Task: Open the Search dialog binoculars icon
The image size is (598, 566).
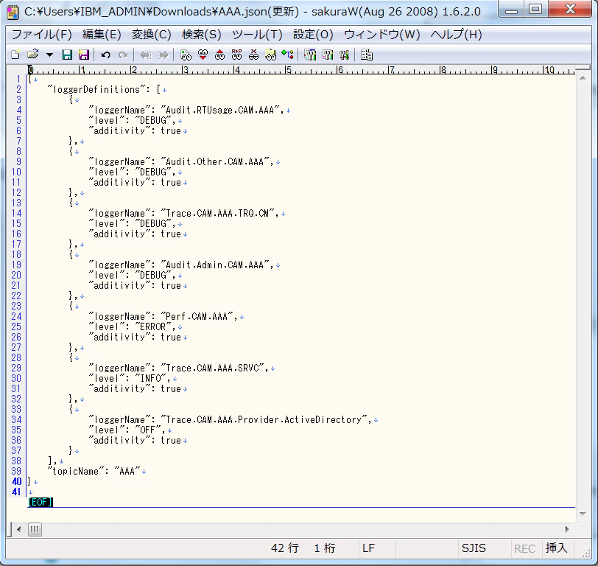Action: (186, 55)
